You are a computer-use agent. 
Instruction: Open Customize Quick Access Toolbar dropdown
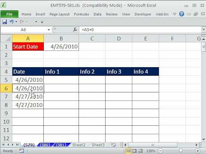click(x=42, y=22)
